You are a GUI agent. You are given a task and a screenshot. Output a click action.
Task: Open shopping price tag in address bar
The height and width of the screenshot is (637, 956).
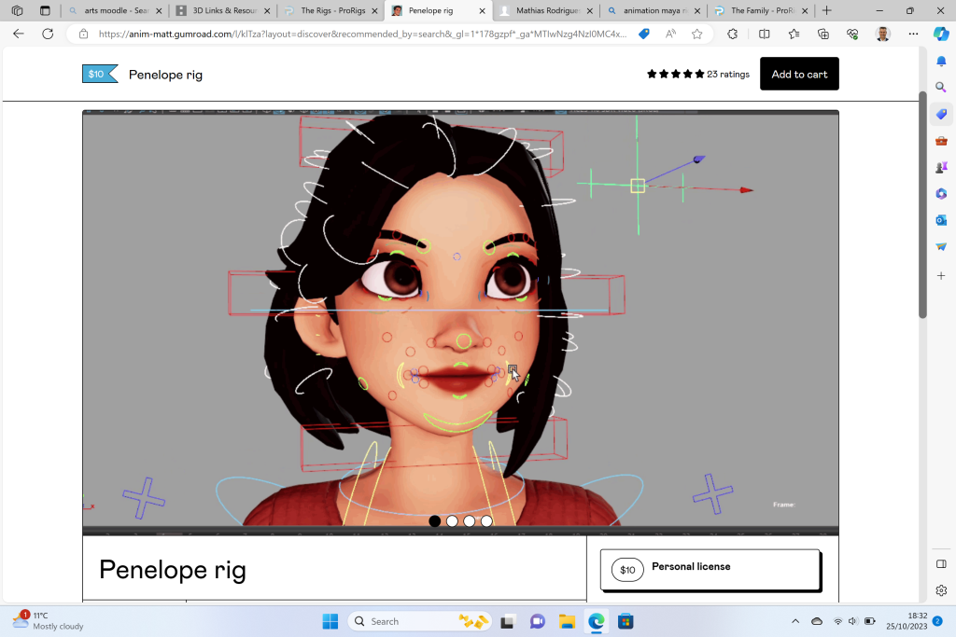point(644,35)
